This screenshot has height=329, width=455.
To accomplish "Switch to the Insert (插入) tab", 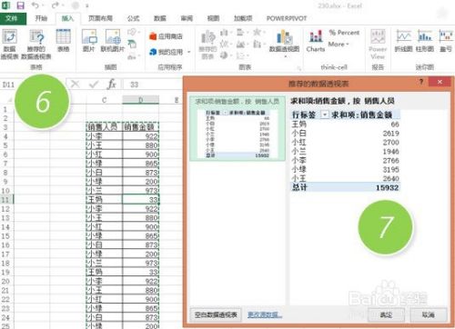I will (67, 18).
